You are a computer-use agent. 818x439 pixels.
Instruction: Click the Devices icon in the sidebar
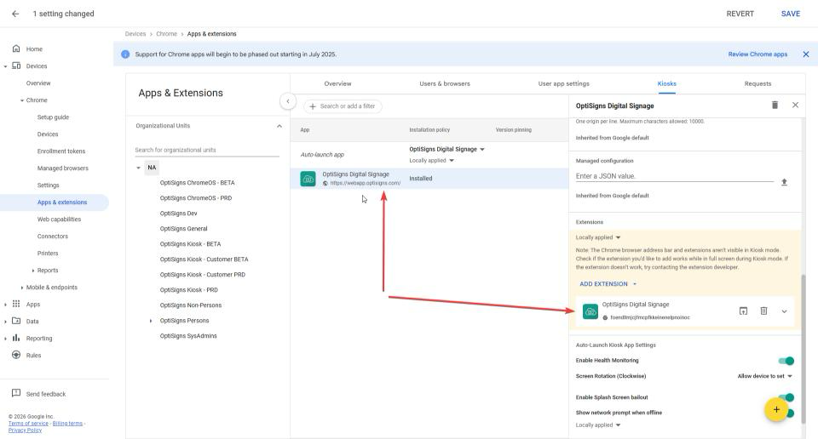[x=16, y=66]
